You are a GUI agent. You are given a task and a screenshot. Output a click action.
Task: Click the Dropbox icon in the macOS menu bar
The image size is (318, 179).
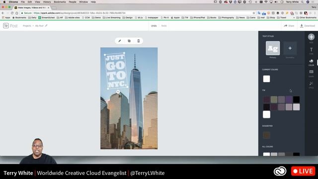point(231,2)
